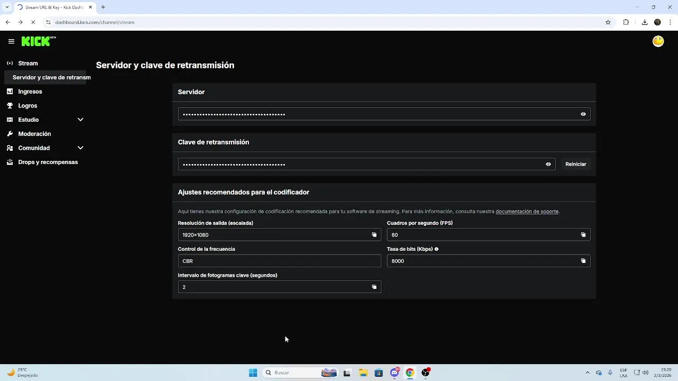Screen dimensions: 678x381
Task: Open a new browser tab
Action: (x=103, y=7)
